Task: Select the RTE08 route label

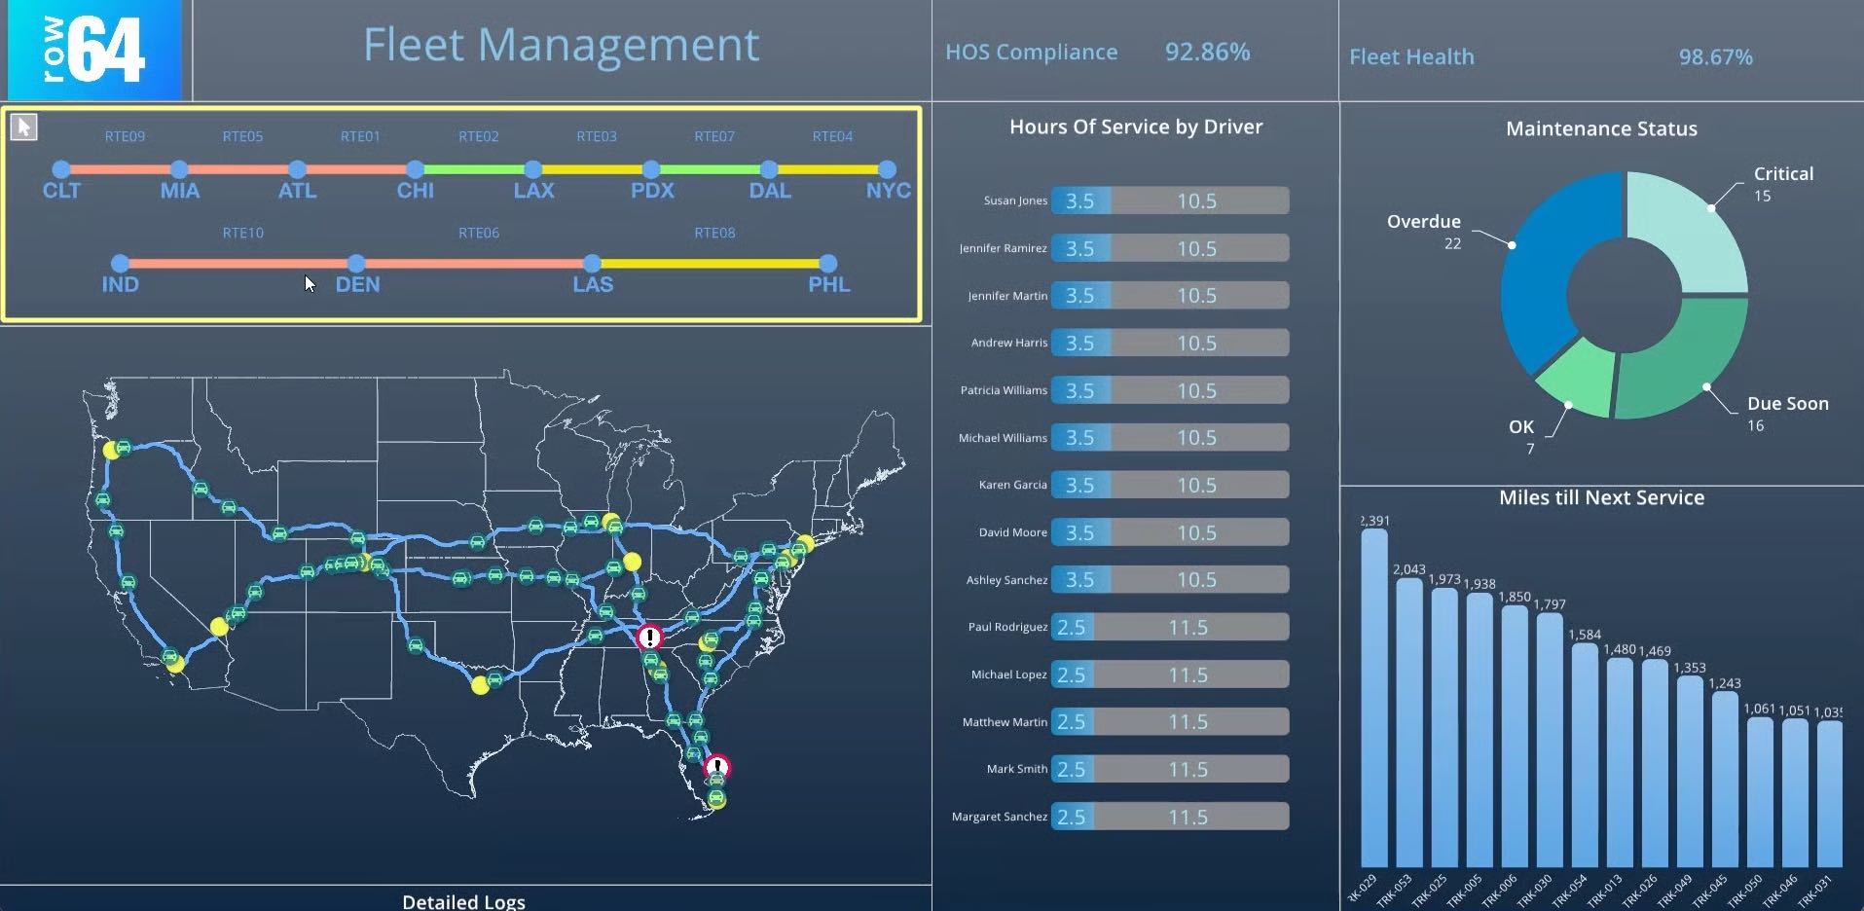Action: [x=713, y=233]
